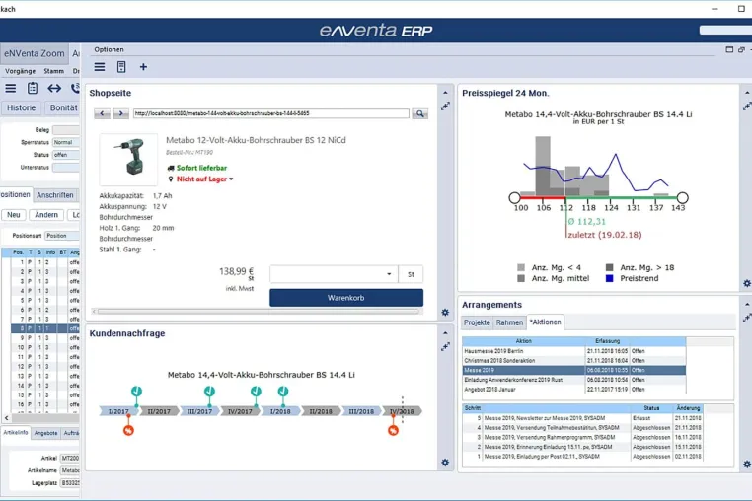Viewport: 752px width, 501px height.
Task: Click the Neu button
Action: coord(14,215)
